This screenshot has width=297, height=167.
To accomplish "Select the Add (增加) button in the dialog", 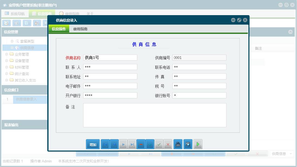I will [93, 144].
